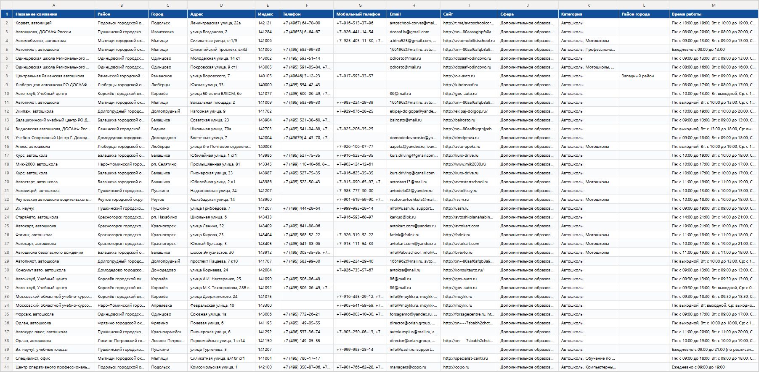Click the 'Индекс' header cell
This screenshot has width=759, height=379.
268,14
